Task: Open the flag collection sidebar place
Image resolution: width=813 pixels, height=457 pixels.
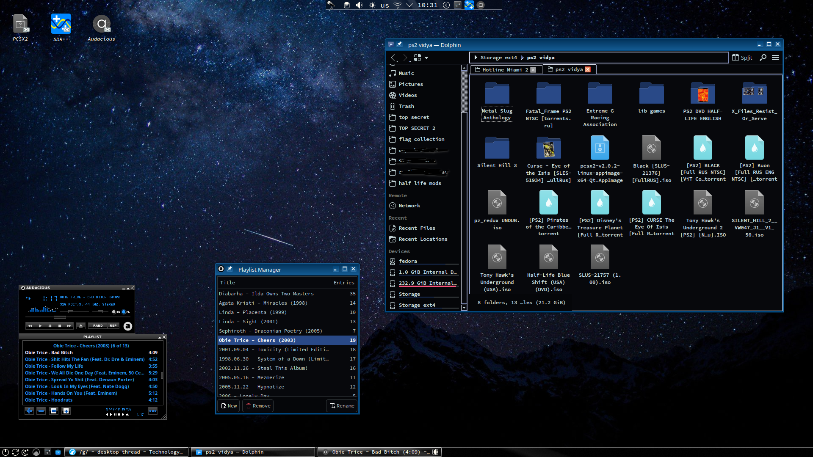Action: (423, 139)
